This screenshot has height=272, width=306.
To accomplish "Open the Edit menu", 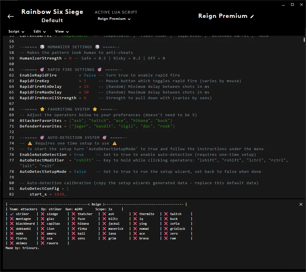I will (40, 31).
